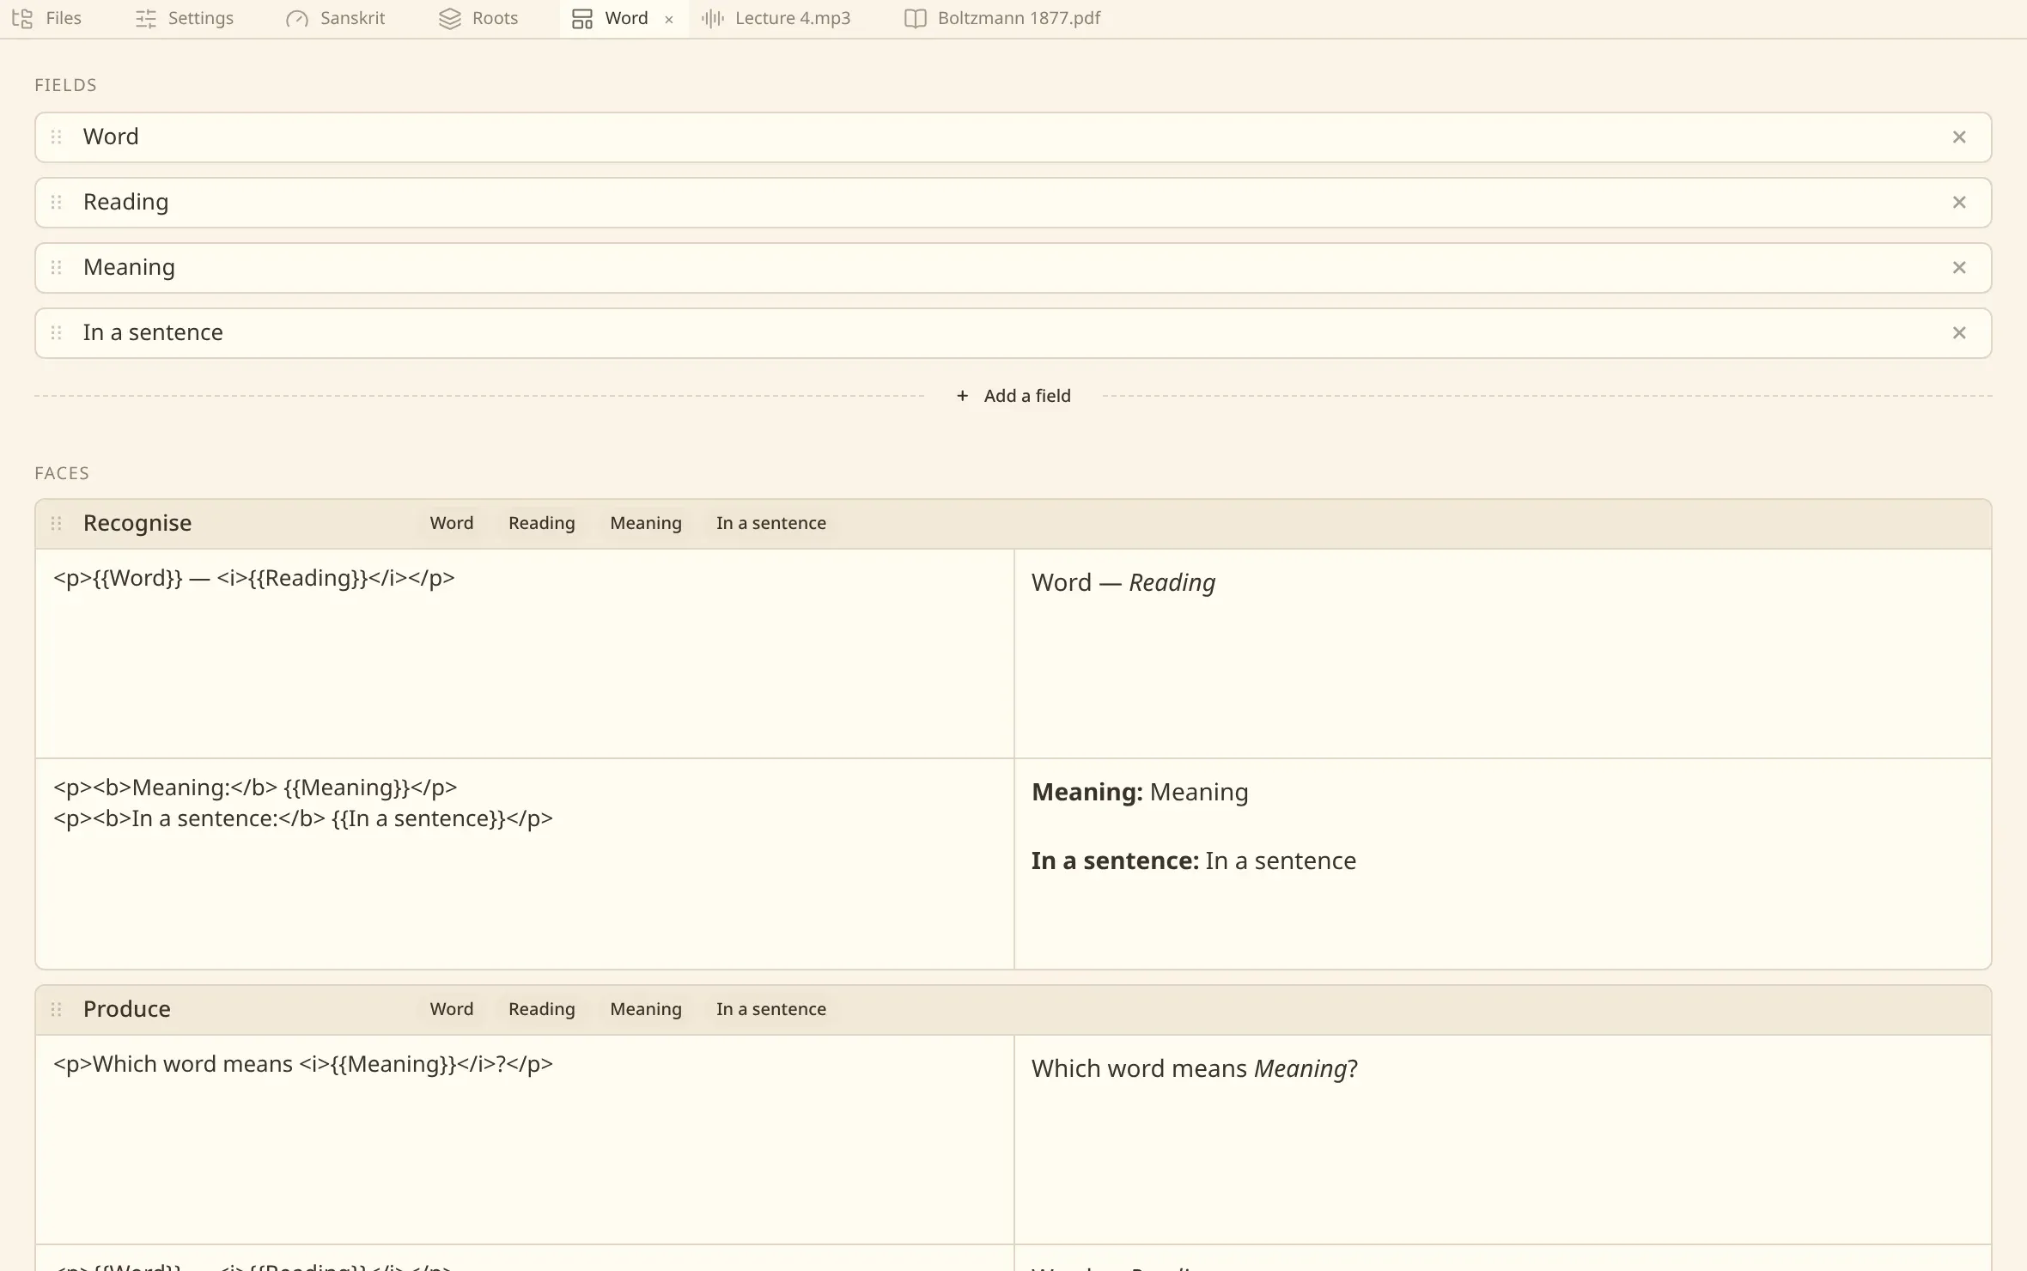
Task: Edit the Reading field name
Action: pos(1005,203)
